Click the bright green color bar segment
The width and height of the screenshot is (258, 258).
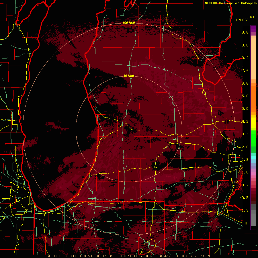click(x=253, y=138)
